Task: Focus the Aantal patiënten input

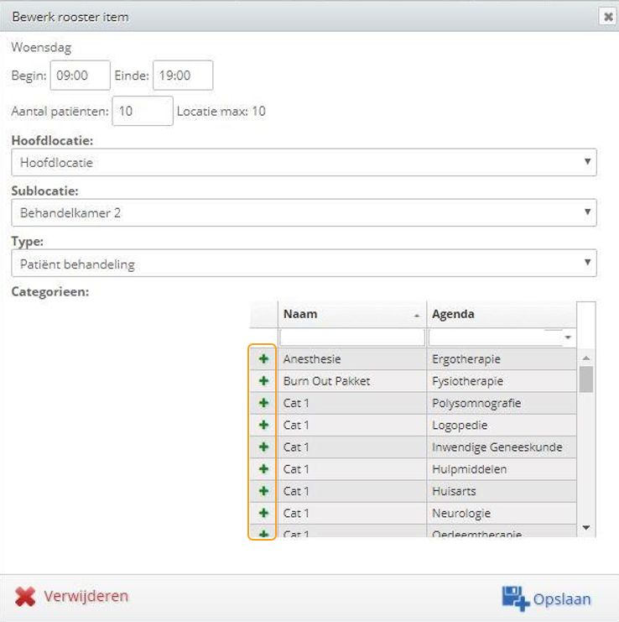Action: coord(143,111)
